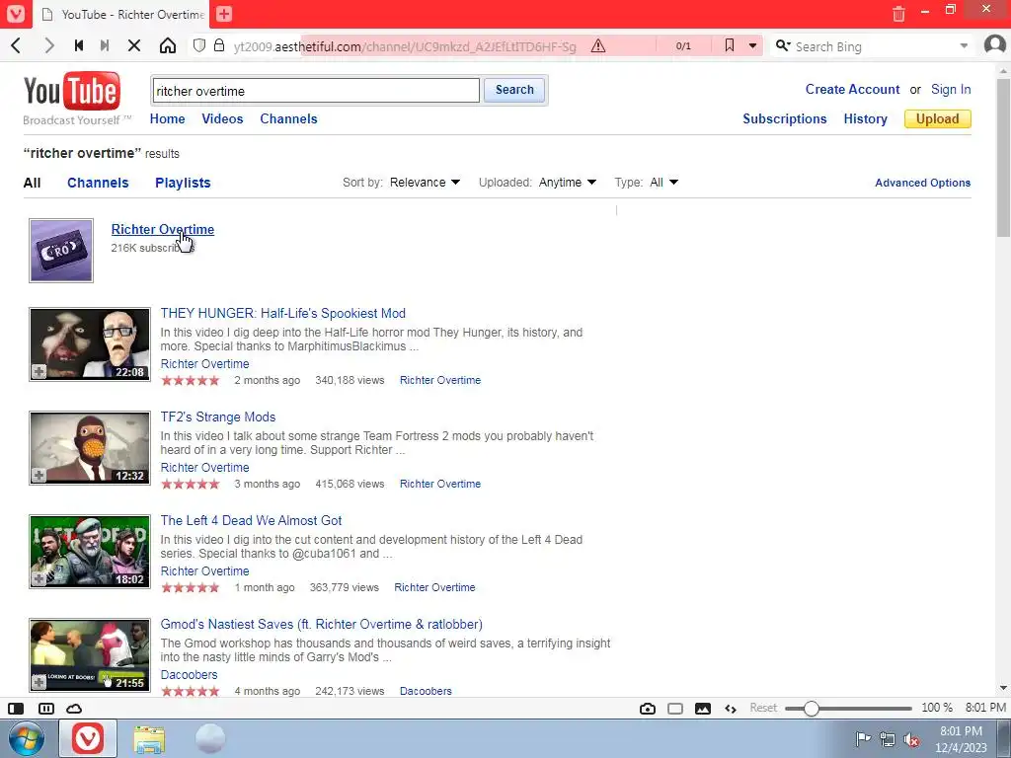1011x758 pixels.
Task: Click the Bing search engine icon
Action: point(783,45)
